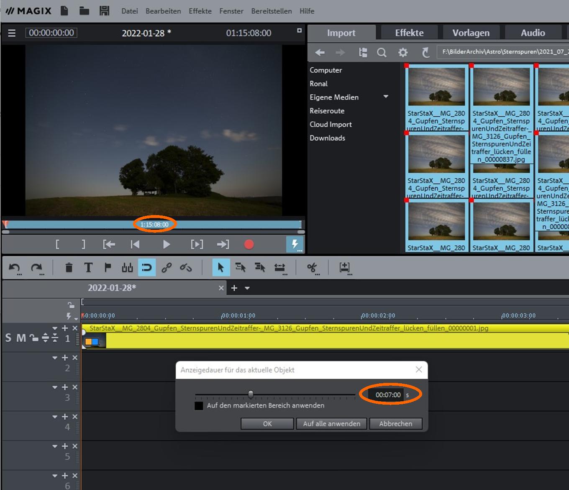Click the display duration slider handle
This screenshot has height=490, width=569.
[x=251, y=394]
